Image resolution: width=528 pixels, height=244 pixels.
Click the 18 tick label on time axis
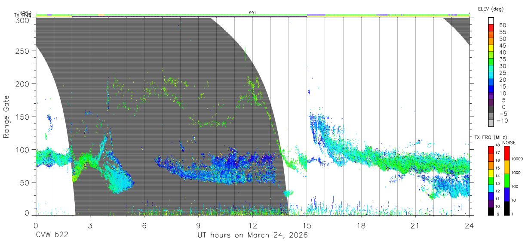point(361,225)
